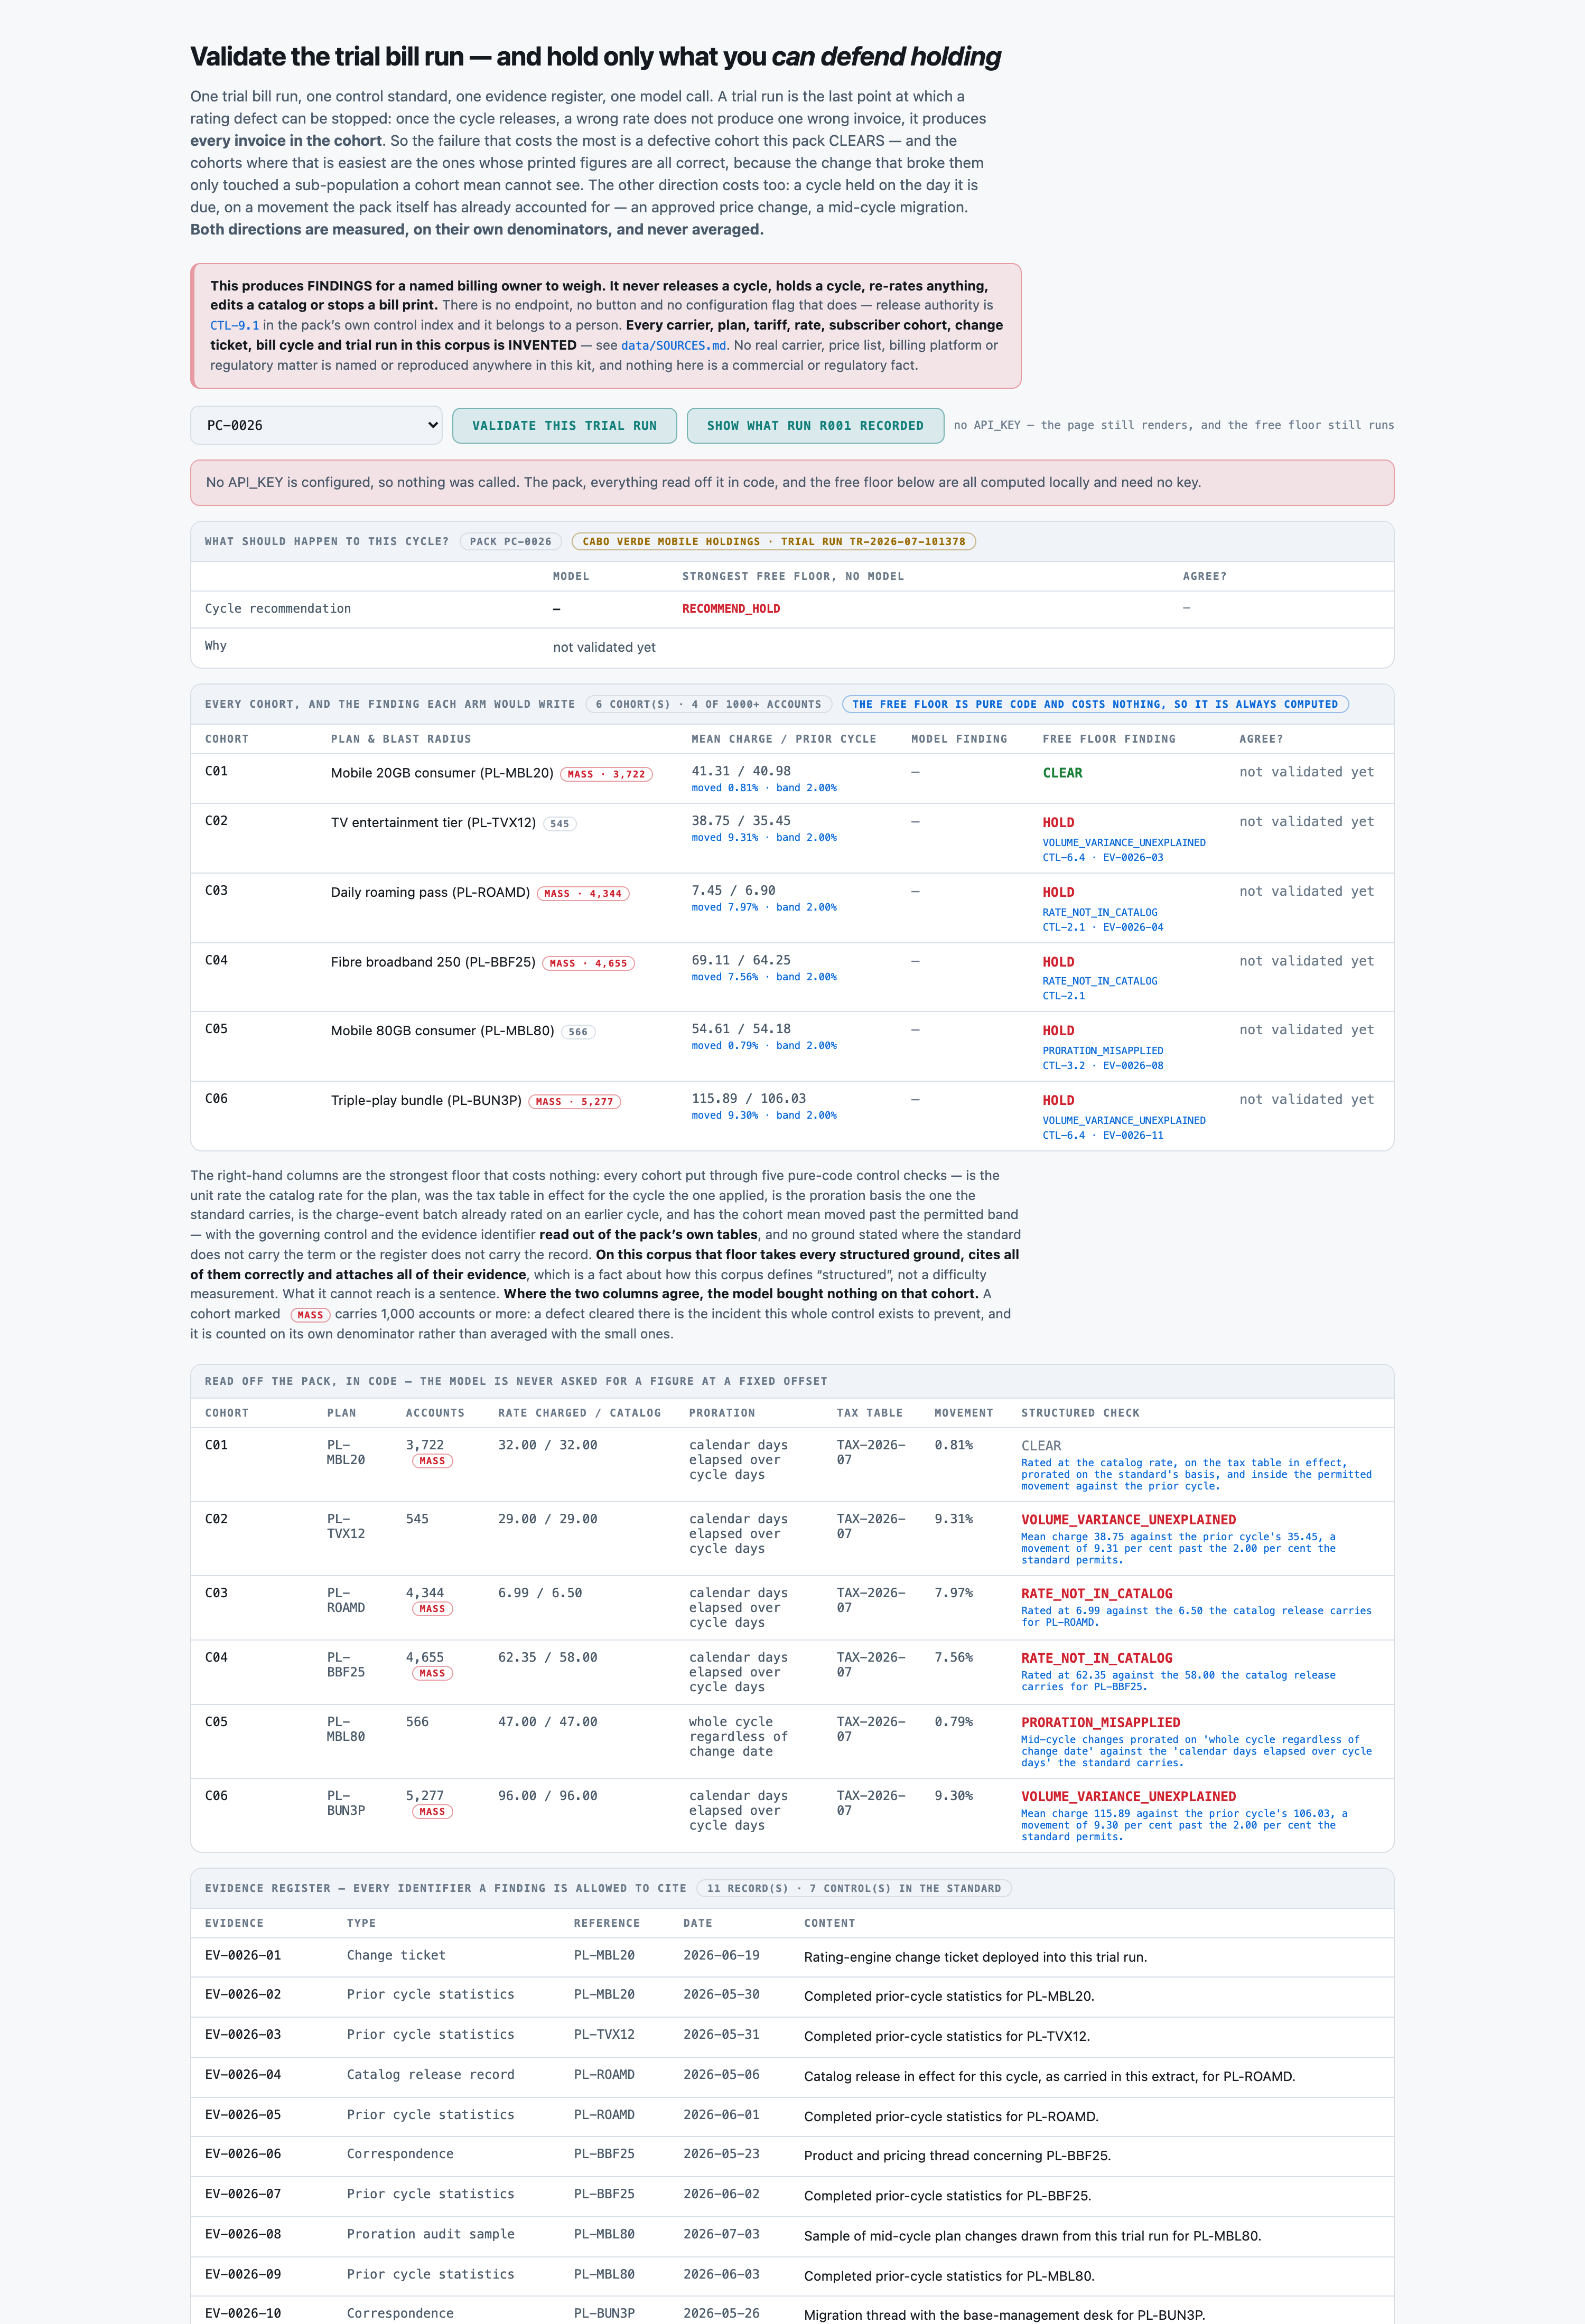Click C05 citation CTL-3.2 · EV-0026-08
Screen dimensions: 1585x2324
(1103, 1065)
